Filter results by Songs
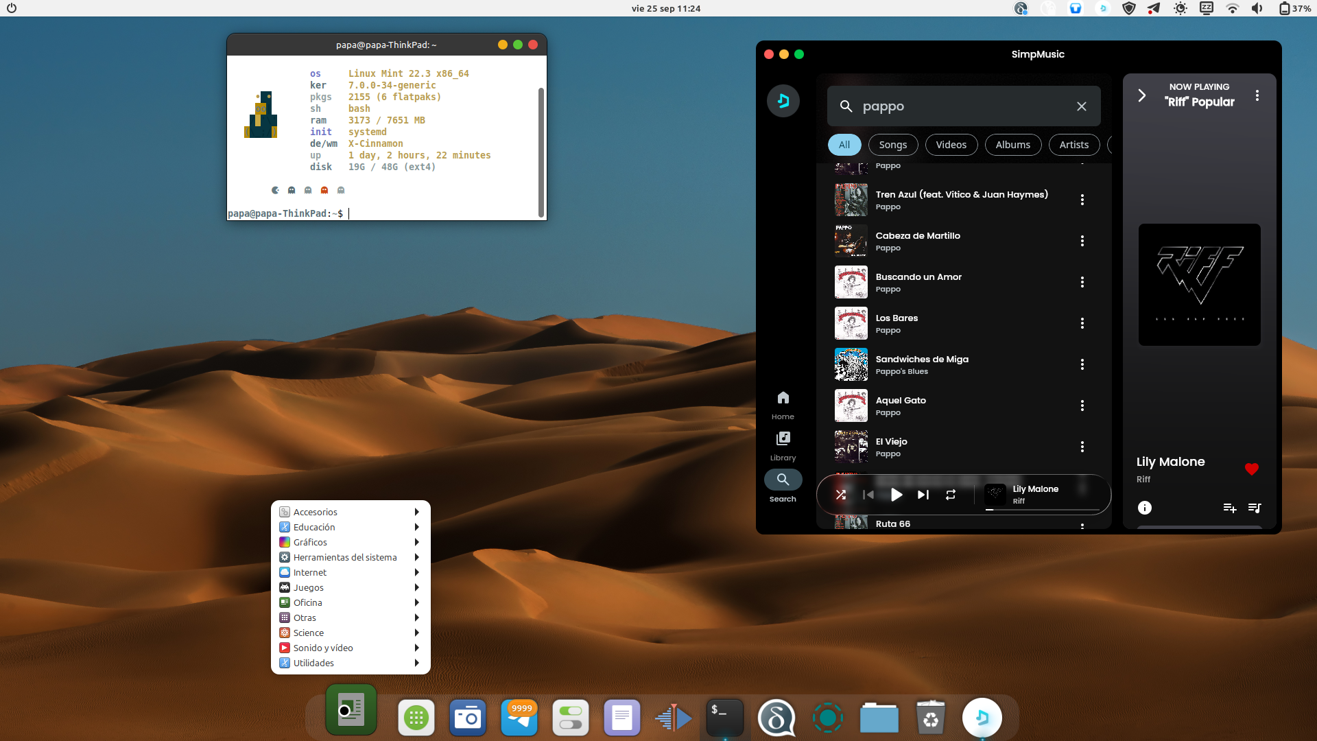1317x741 pixels. click(893, 145)
